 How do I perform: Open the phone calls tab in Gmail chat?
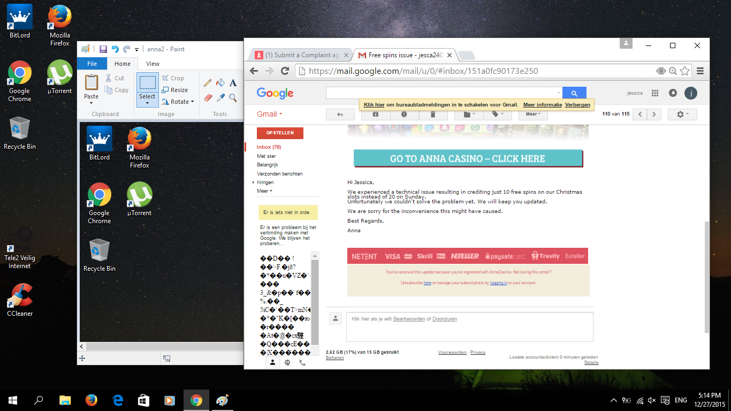tap(302, 363)
